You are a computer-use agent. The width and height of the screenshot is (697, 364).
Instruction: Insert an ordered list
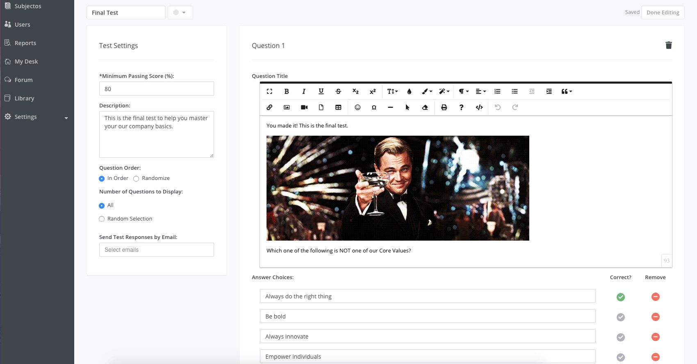click(x=497, y=91)
